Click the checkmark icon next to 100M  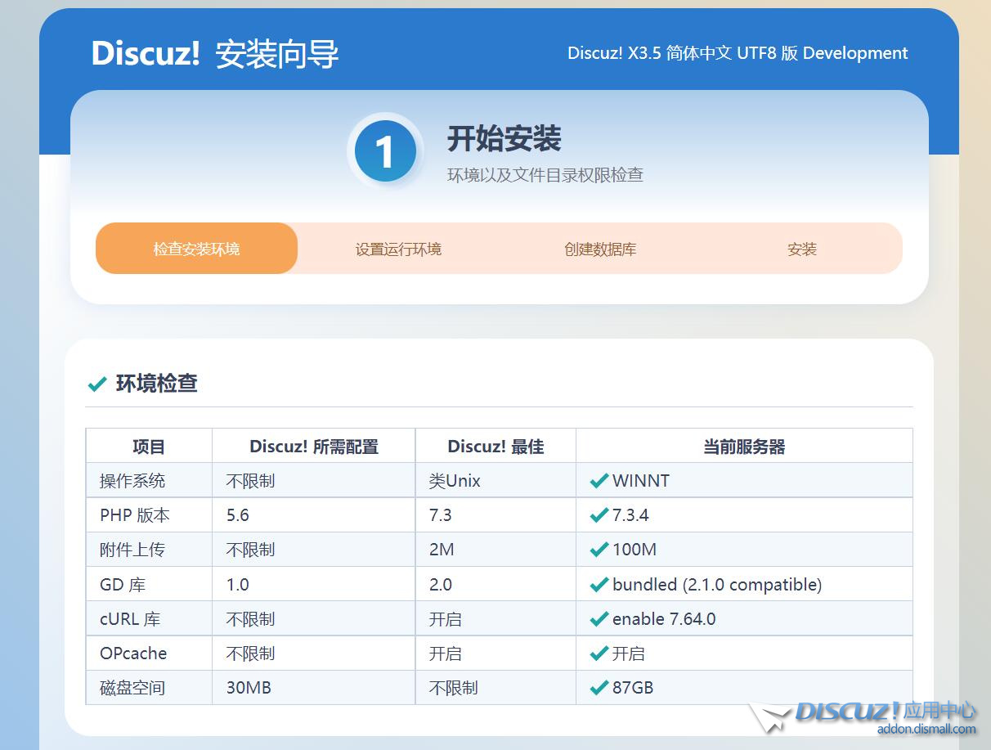599,550
